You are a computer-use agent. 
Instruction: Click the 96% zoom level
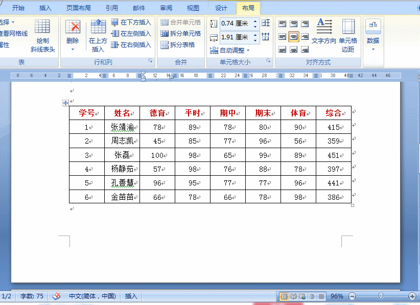point(337,296)
